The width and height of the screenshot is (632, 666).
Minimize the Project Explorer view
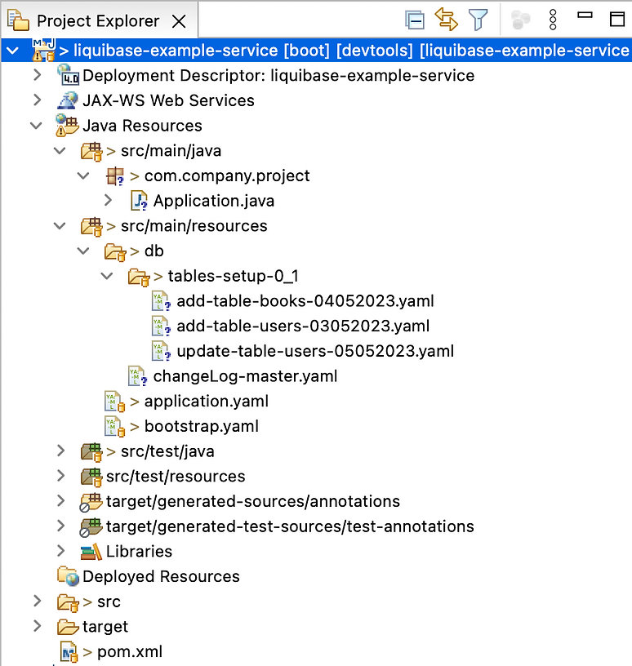coord(585,16)
